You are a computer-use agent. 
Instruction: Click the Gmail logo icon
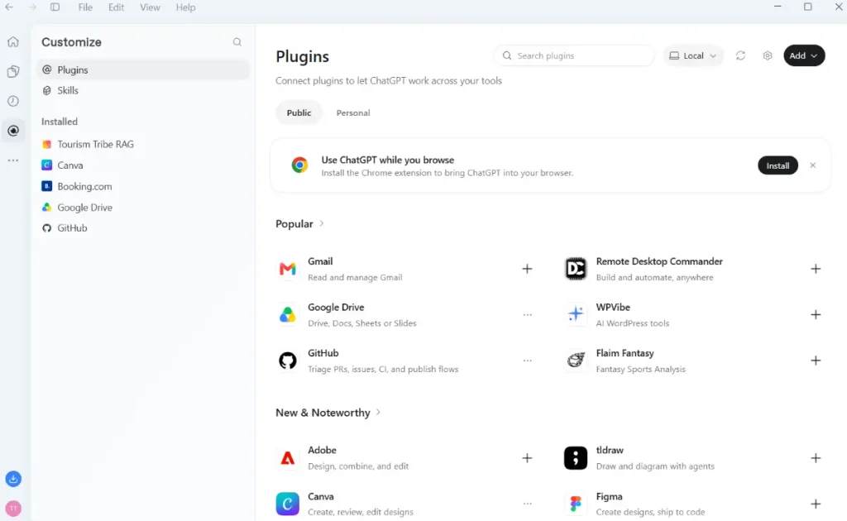point(287,269)
